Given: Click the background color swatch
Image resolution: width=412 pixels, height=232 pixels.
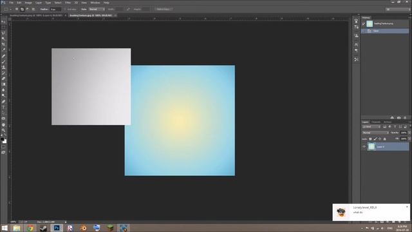Looking at the screenshot, I should click(5, 142).
